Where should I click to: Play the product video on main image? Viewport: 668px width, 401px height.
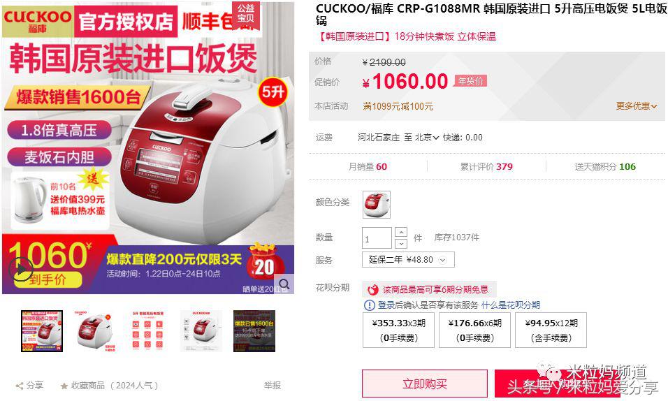tap(21, 269)
